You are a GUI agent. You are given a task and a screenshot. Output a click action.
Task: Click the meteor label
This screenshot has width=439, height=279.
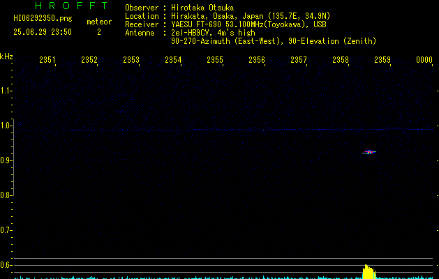point(99,22)
